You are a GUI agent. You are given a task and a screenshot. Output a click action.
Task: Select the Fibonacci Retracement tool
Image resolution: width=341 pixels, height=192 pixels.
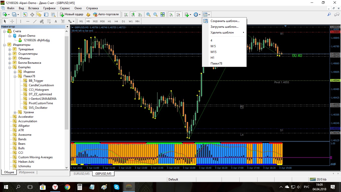(x=49, y=21)
